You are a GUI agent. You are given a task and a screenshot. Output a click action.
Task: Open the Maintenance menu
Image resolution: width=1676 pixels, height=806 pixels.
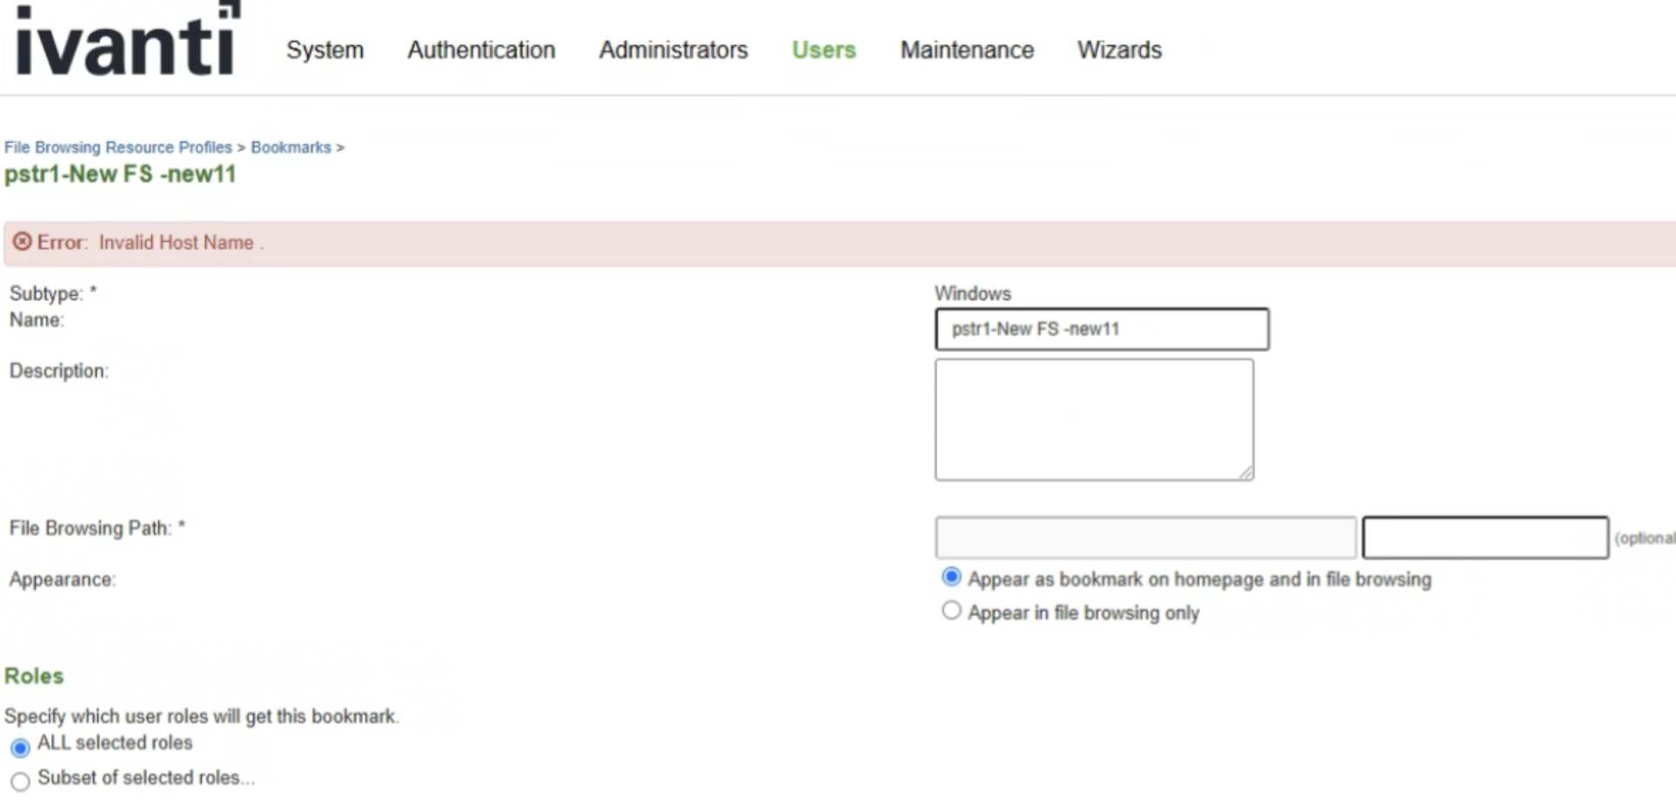click(966, 50)
